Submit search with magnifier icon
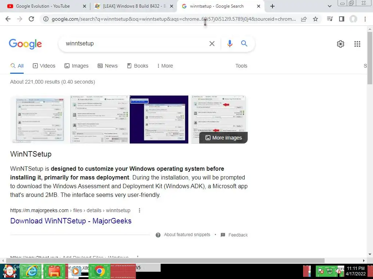The height and width of the screenshot is (279, 373). coord(244,44)
